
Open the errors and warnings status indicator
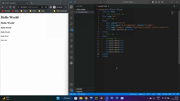tap(73, 94)
